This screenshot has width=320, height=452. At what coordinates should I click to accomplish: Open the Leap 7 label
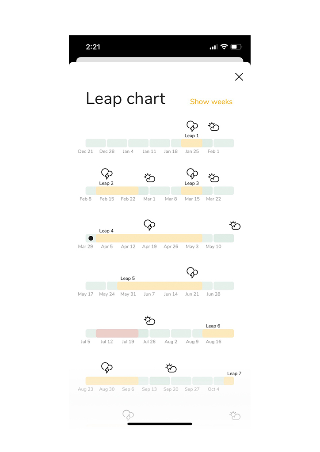click(x=234, y=373)
